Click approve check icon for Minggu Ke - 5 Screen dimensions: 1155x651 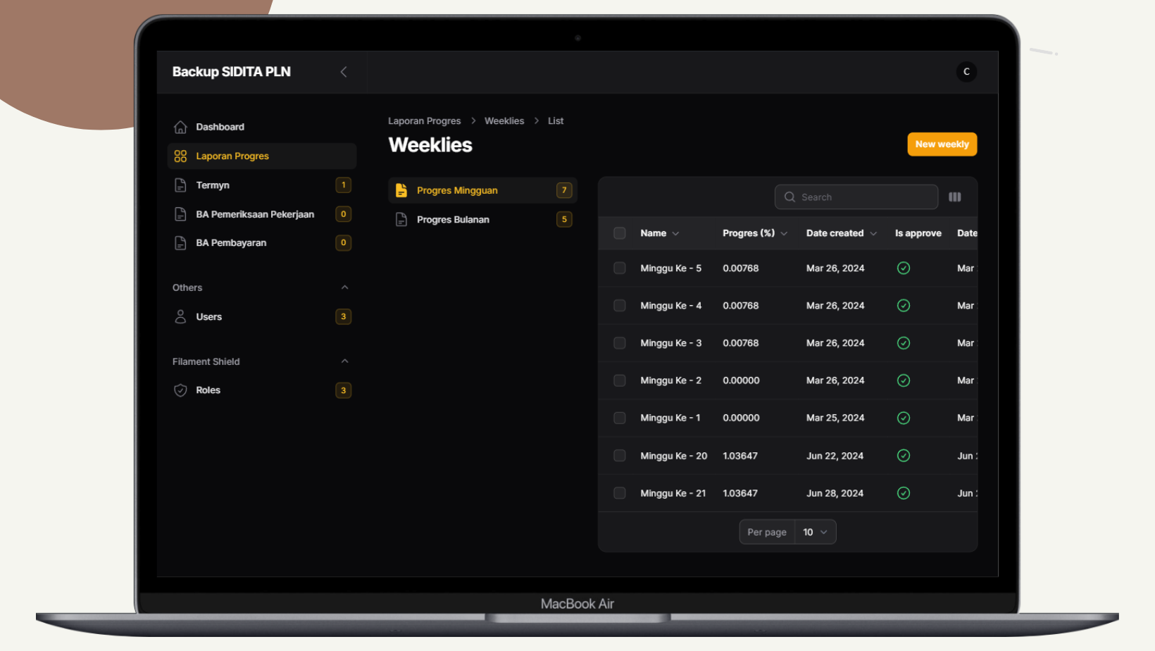pyautogui.click(x=904, y=268)
